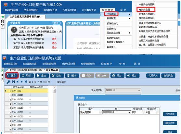181x134 pixels.
Task: Open 基础数据采集 menu in upper window
Action: pyautogui.click(x=11, y=10)
